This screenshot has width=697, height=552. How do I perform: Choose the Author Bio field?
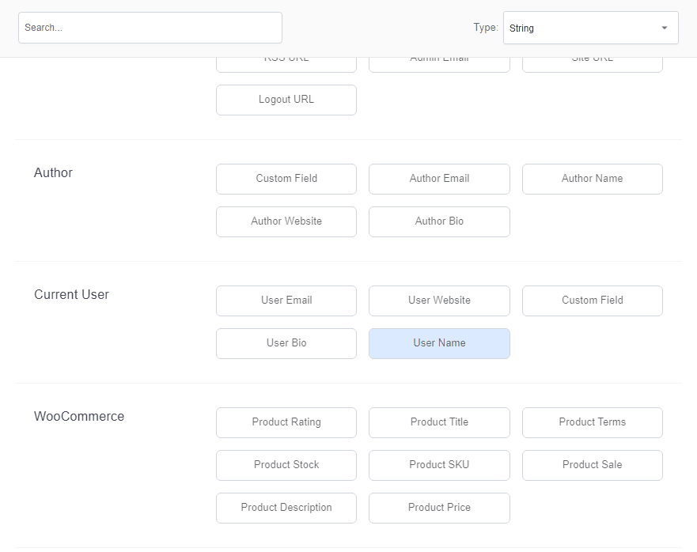pos(439,221)
